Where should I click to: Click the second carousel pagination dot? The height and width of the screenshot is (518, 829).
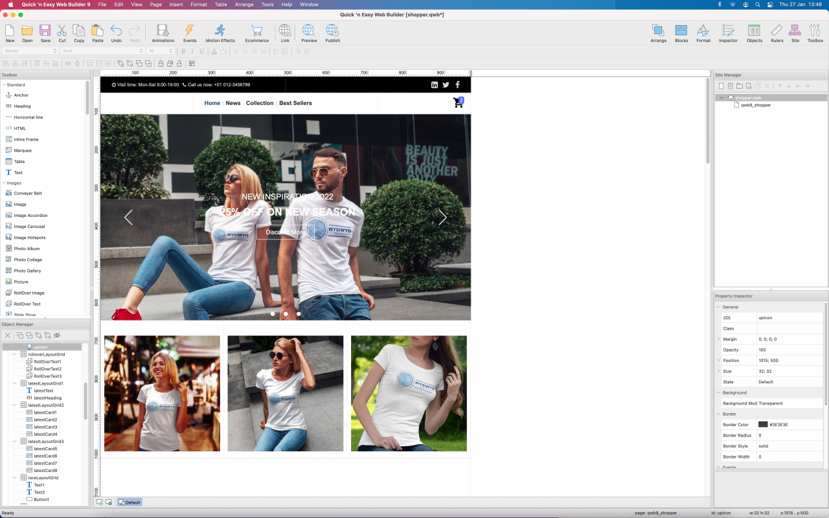tap(286, 313)
